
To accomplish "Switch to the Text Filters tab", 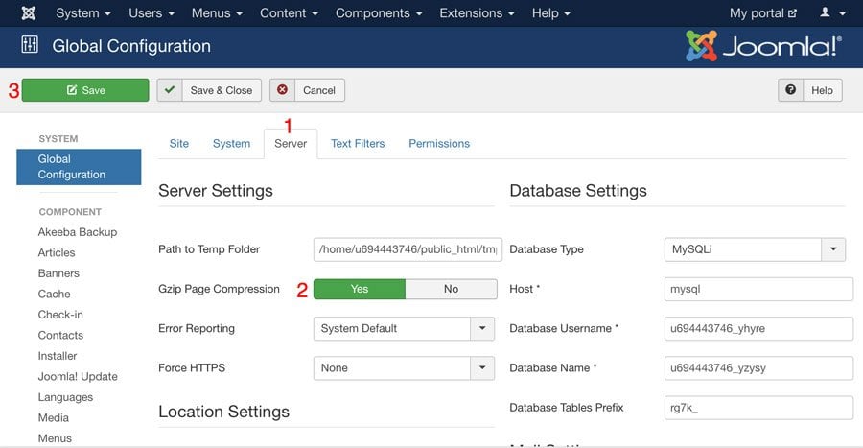I will pyautogui.click(x=358, y=144).
